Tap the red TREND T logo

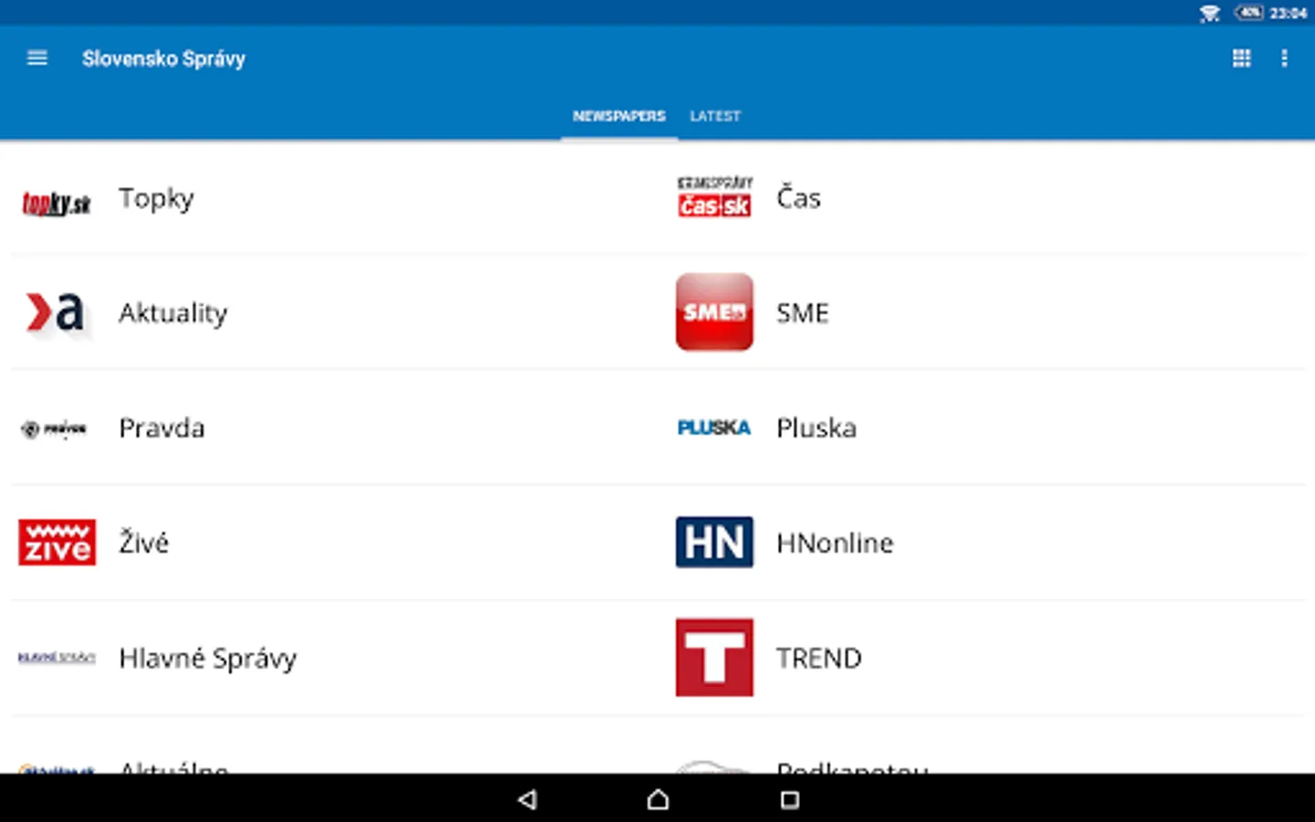click(x=714, y=658)
